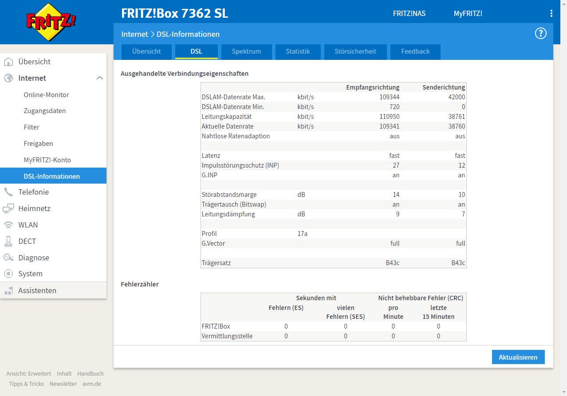This screenshot has width=567, height=396.
Task: Click the Profil value 17a
Action: (303, 234)
